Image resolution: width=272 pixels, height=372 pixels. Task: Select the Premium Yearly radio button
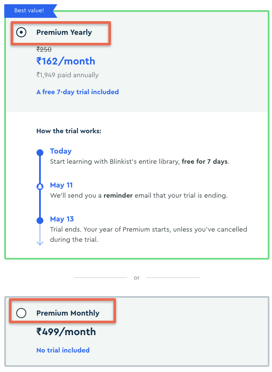[x=21, y=32]
